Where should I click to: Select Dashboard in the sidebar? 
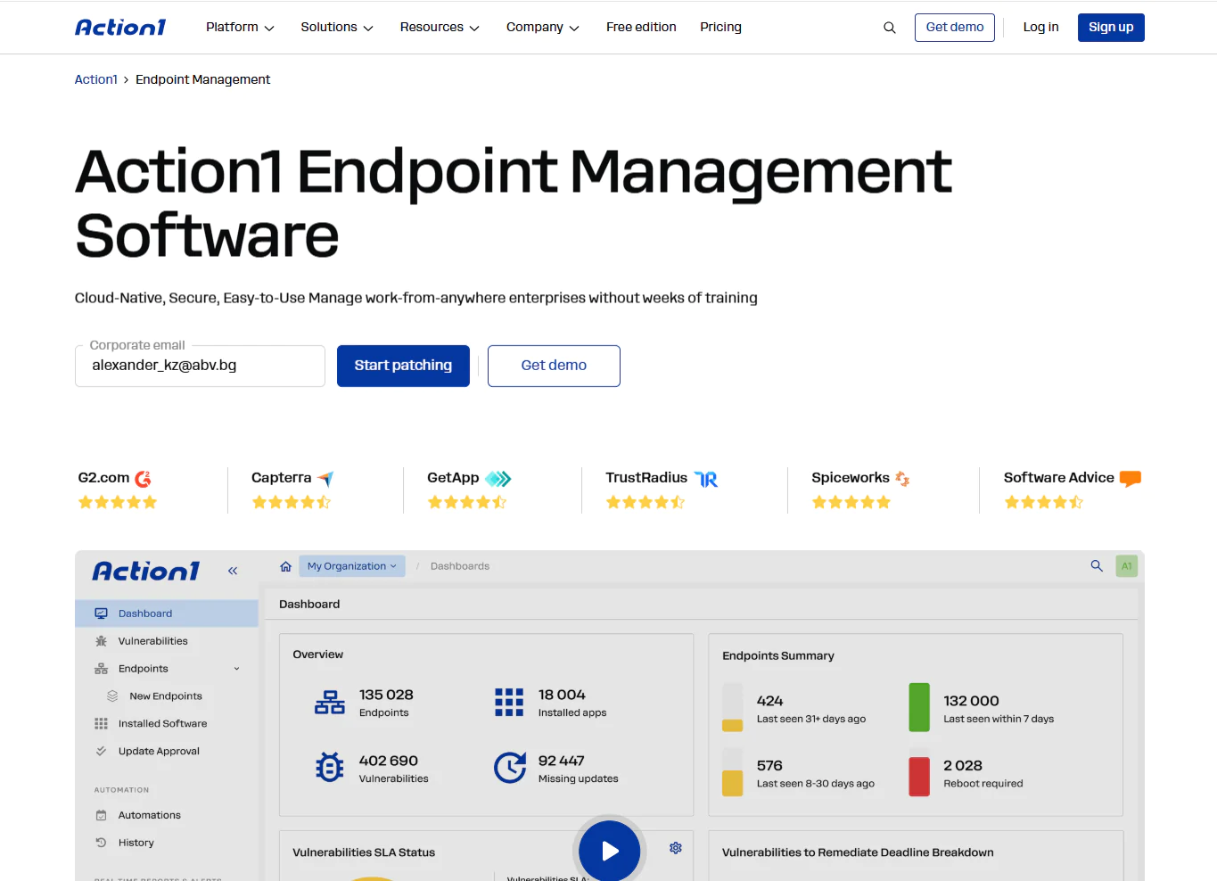(x=167, y=613)
